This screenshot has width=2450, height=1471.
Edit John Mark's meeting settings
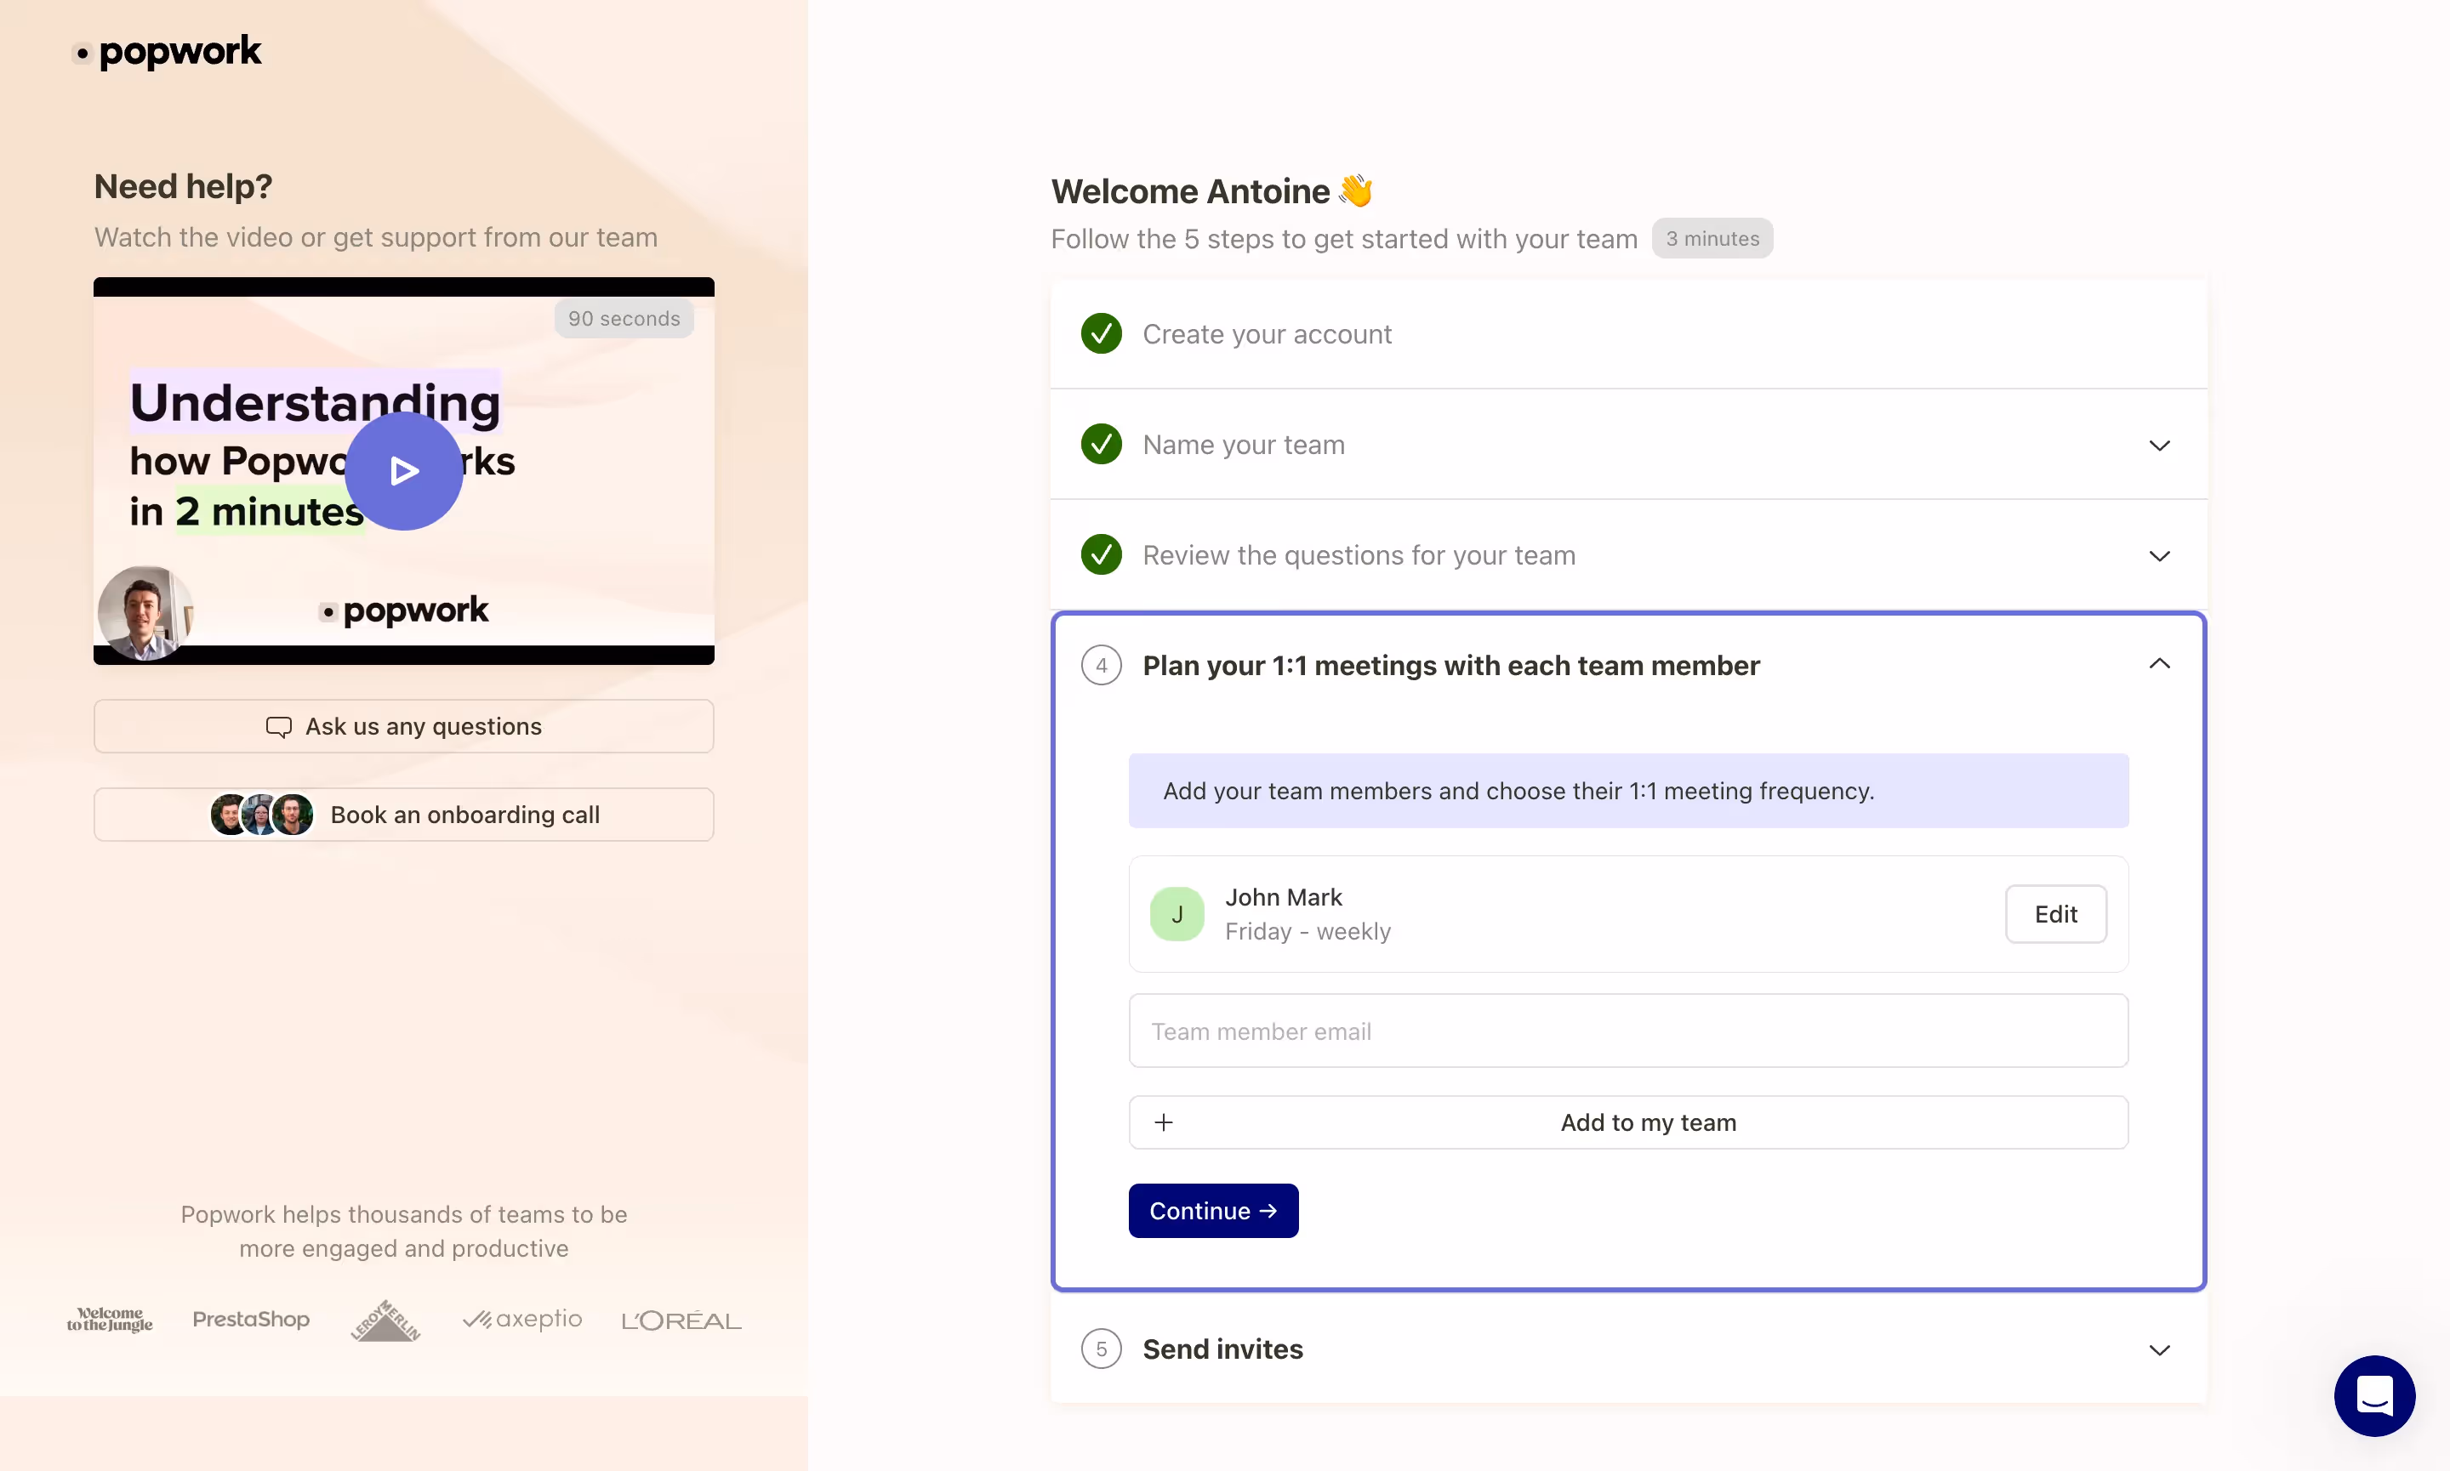tap(2054, 914)
